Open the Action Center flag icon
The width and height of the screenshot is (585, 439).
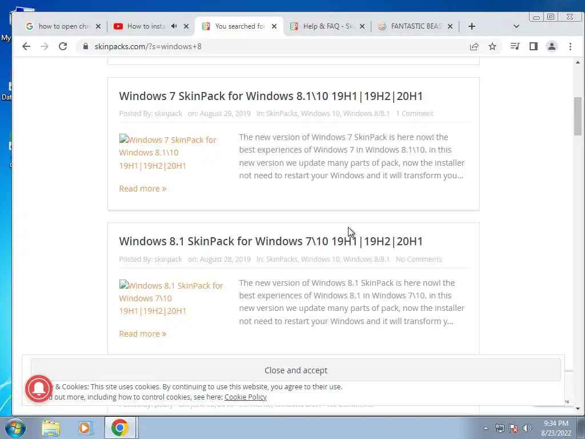[x=514, y=428]
